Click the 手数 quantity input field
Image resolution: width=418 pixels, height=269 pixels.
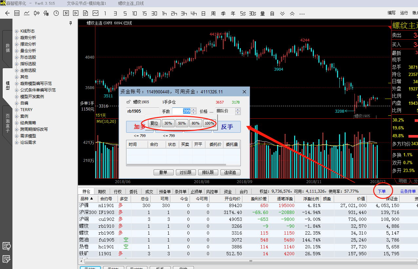[x=182, y=111]
